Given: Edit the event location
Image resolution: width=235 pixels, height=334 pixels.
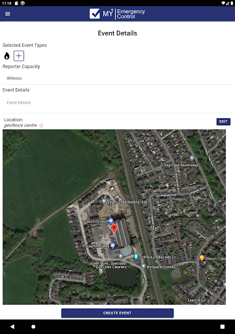Looking at the screenshot, I should click(x=223, y=121).
